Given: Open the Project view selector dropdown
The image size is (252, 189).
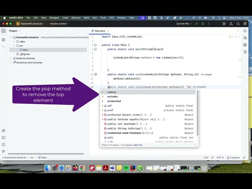Looking at the screenshot, I should tap(15, 31).
